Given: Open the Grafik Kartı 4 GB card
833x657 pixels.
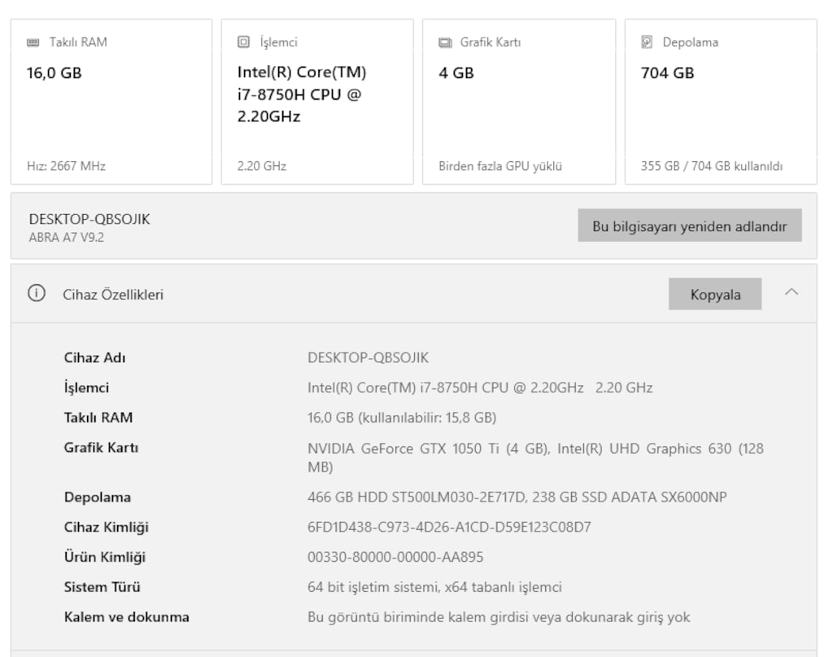Looking at the screenshot, I should click(519, 102).
